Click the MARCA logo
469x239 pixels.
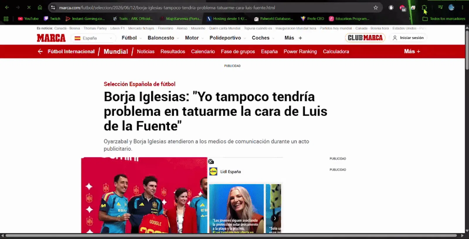tap(51, 38)
